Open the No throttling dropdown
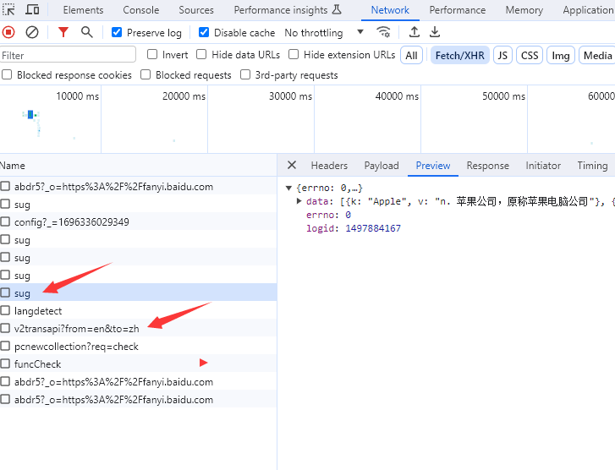The height and width of the screenshot is (470, 615). [324, 33]
